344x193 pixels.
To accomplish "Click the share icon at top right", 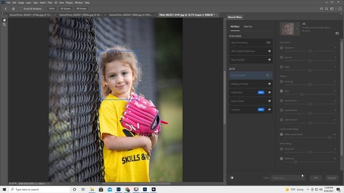I will tap(340, 9).
